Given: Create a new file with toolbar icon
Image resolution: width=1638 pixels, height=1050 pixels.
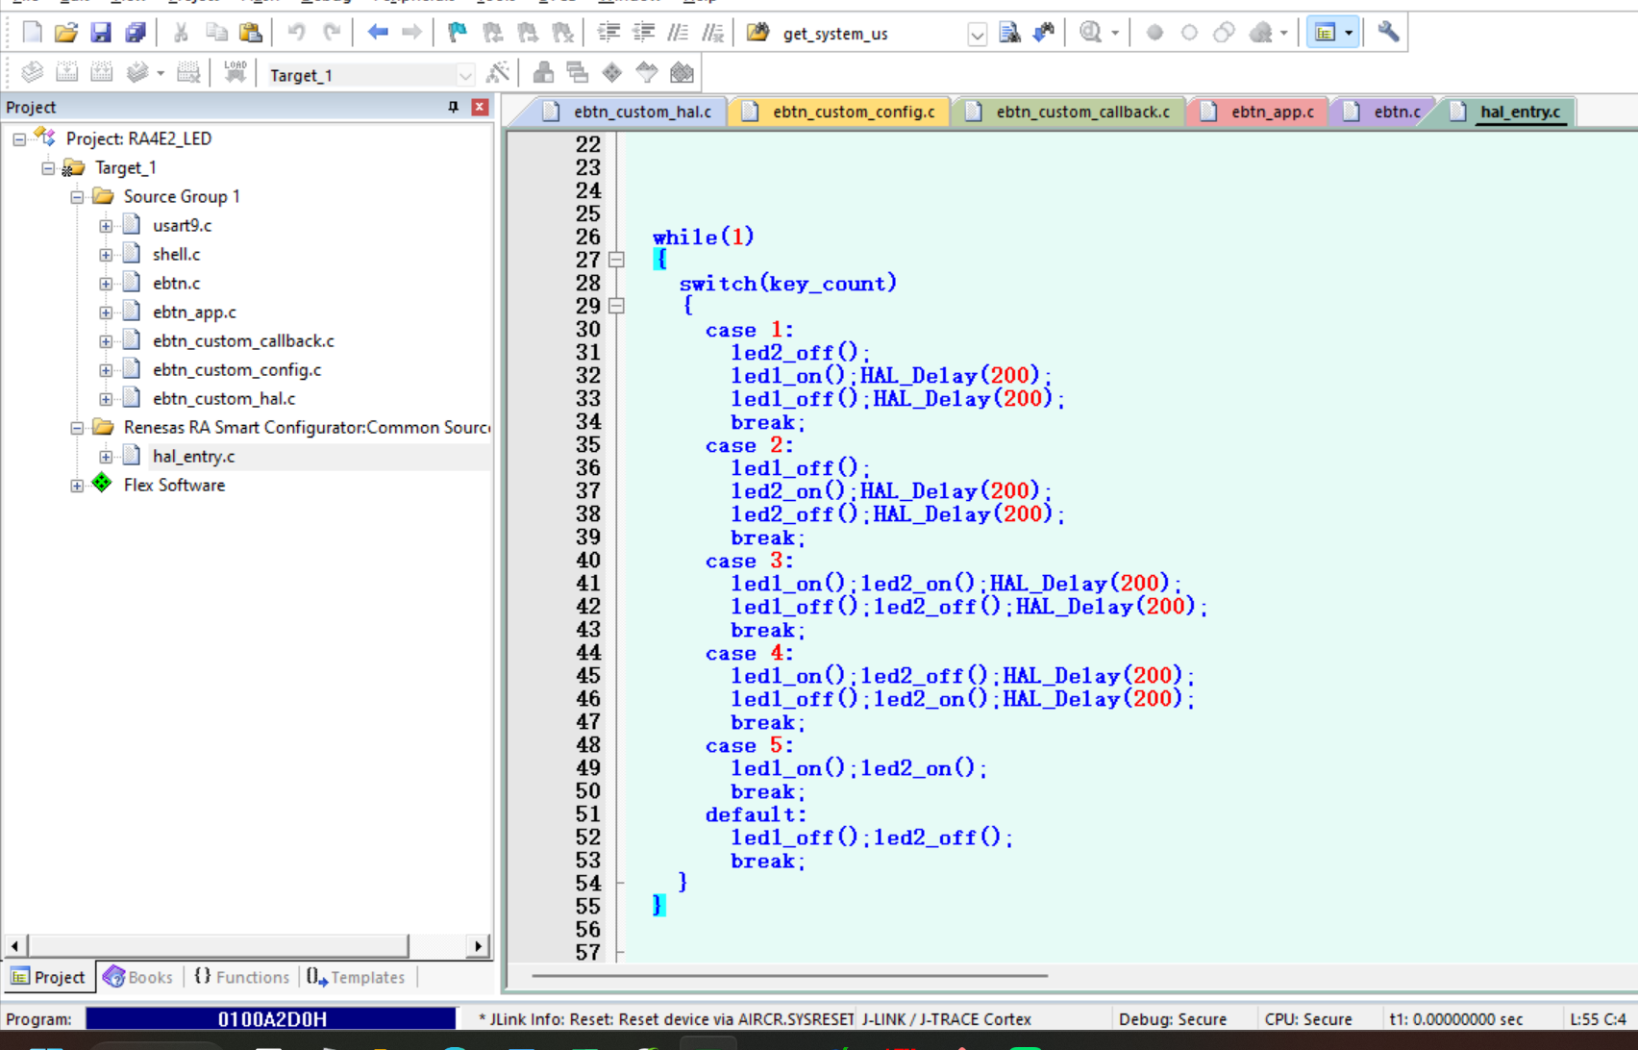Looking at the screenshot, I should click(32, 33).
